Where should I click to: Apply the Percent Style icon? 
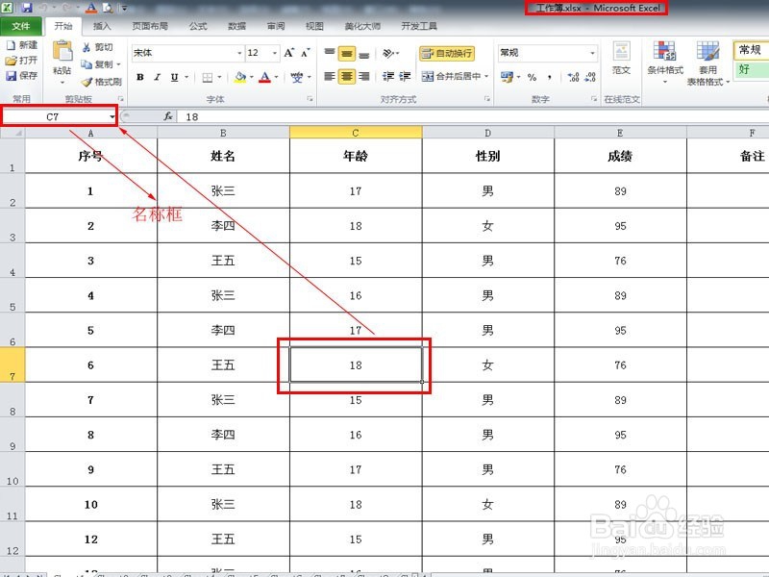pos(533,74)
